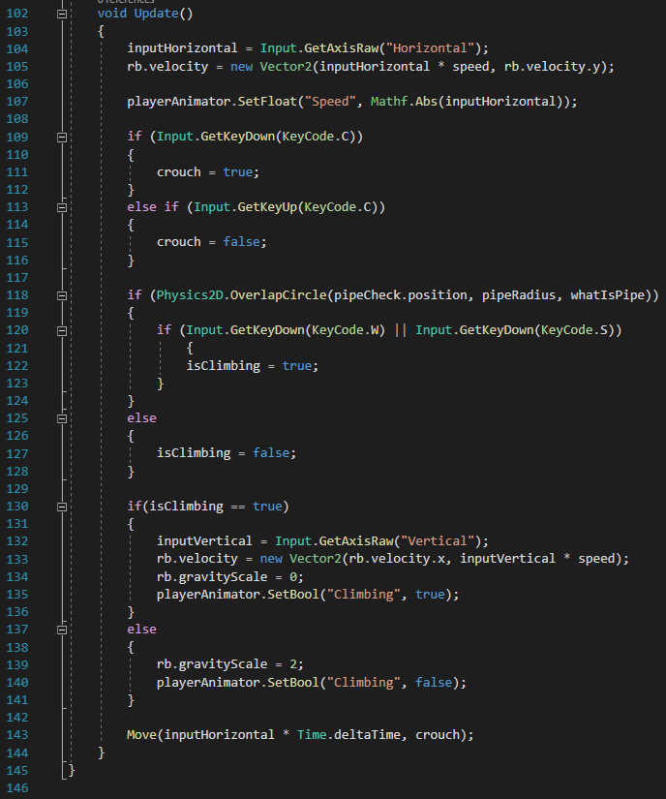The height and width of the screenshot is (799, 666).
Task: Fold the KeyCode.W or KeyCode.S if block
Action: coord(63,330)
